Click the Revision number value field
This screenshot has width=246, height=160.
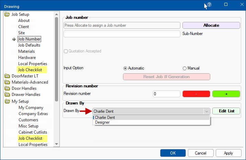point(166,94)
